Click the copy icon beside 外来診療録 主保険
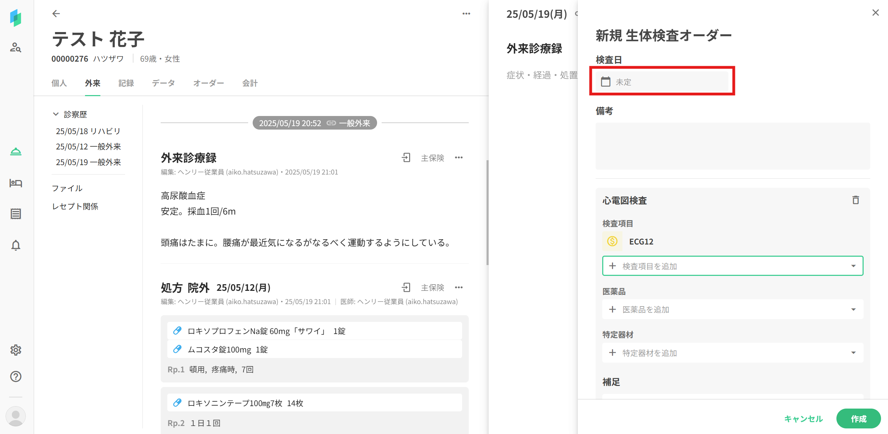The width and height of the screenshot is (888, 434). pos(406,158)
